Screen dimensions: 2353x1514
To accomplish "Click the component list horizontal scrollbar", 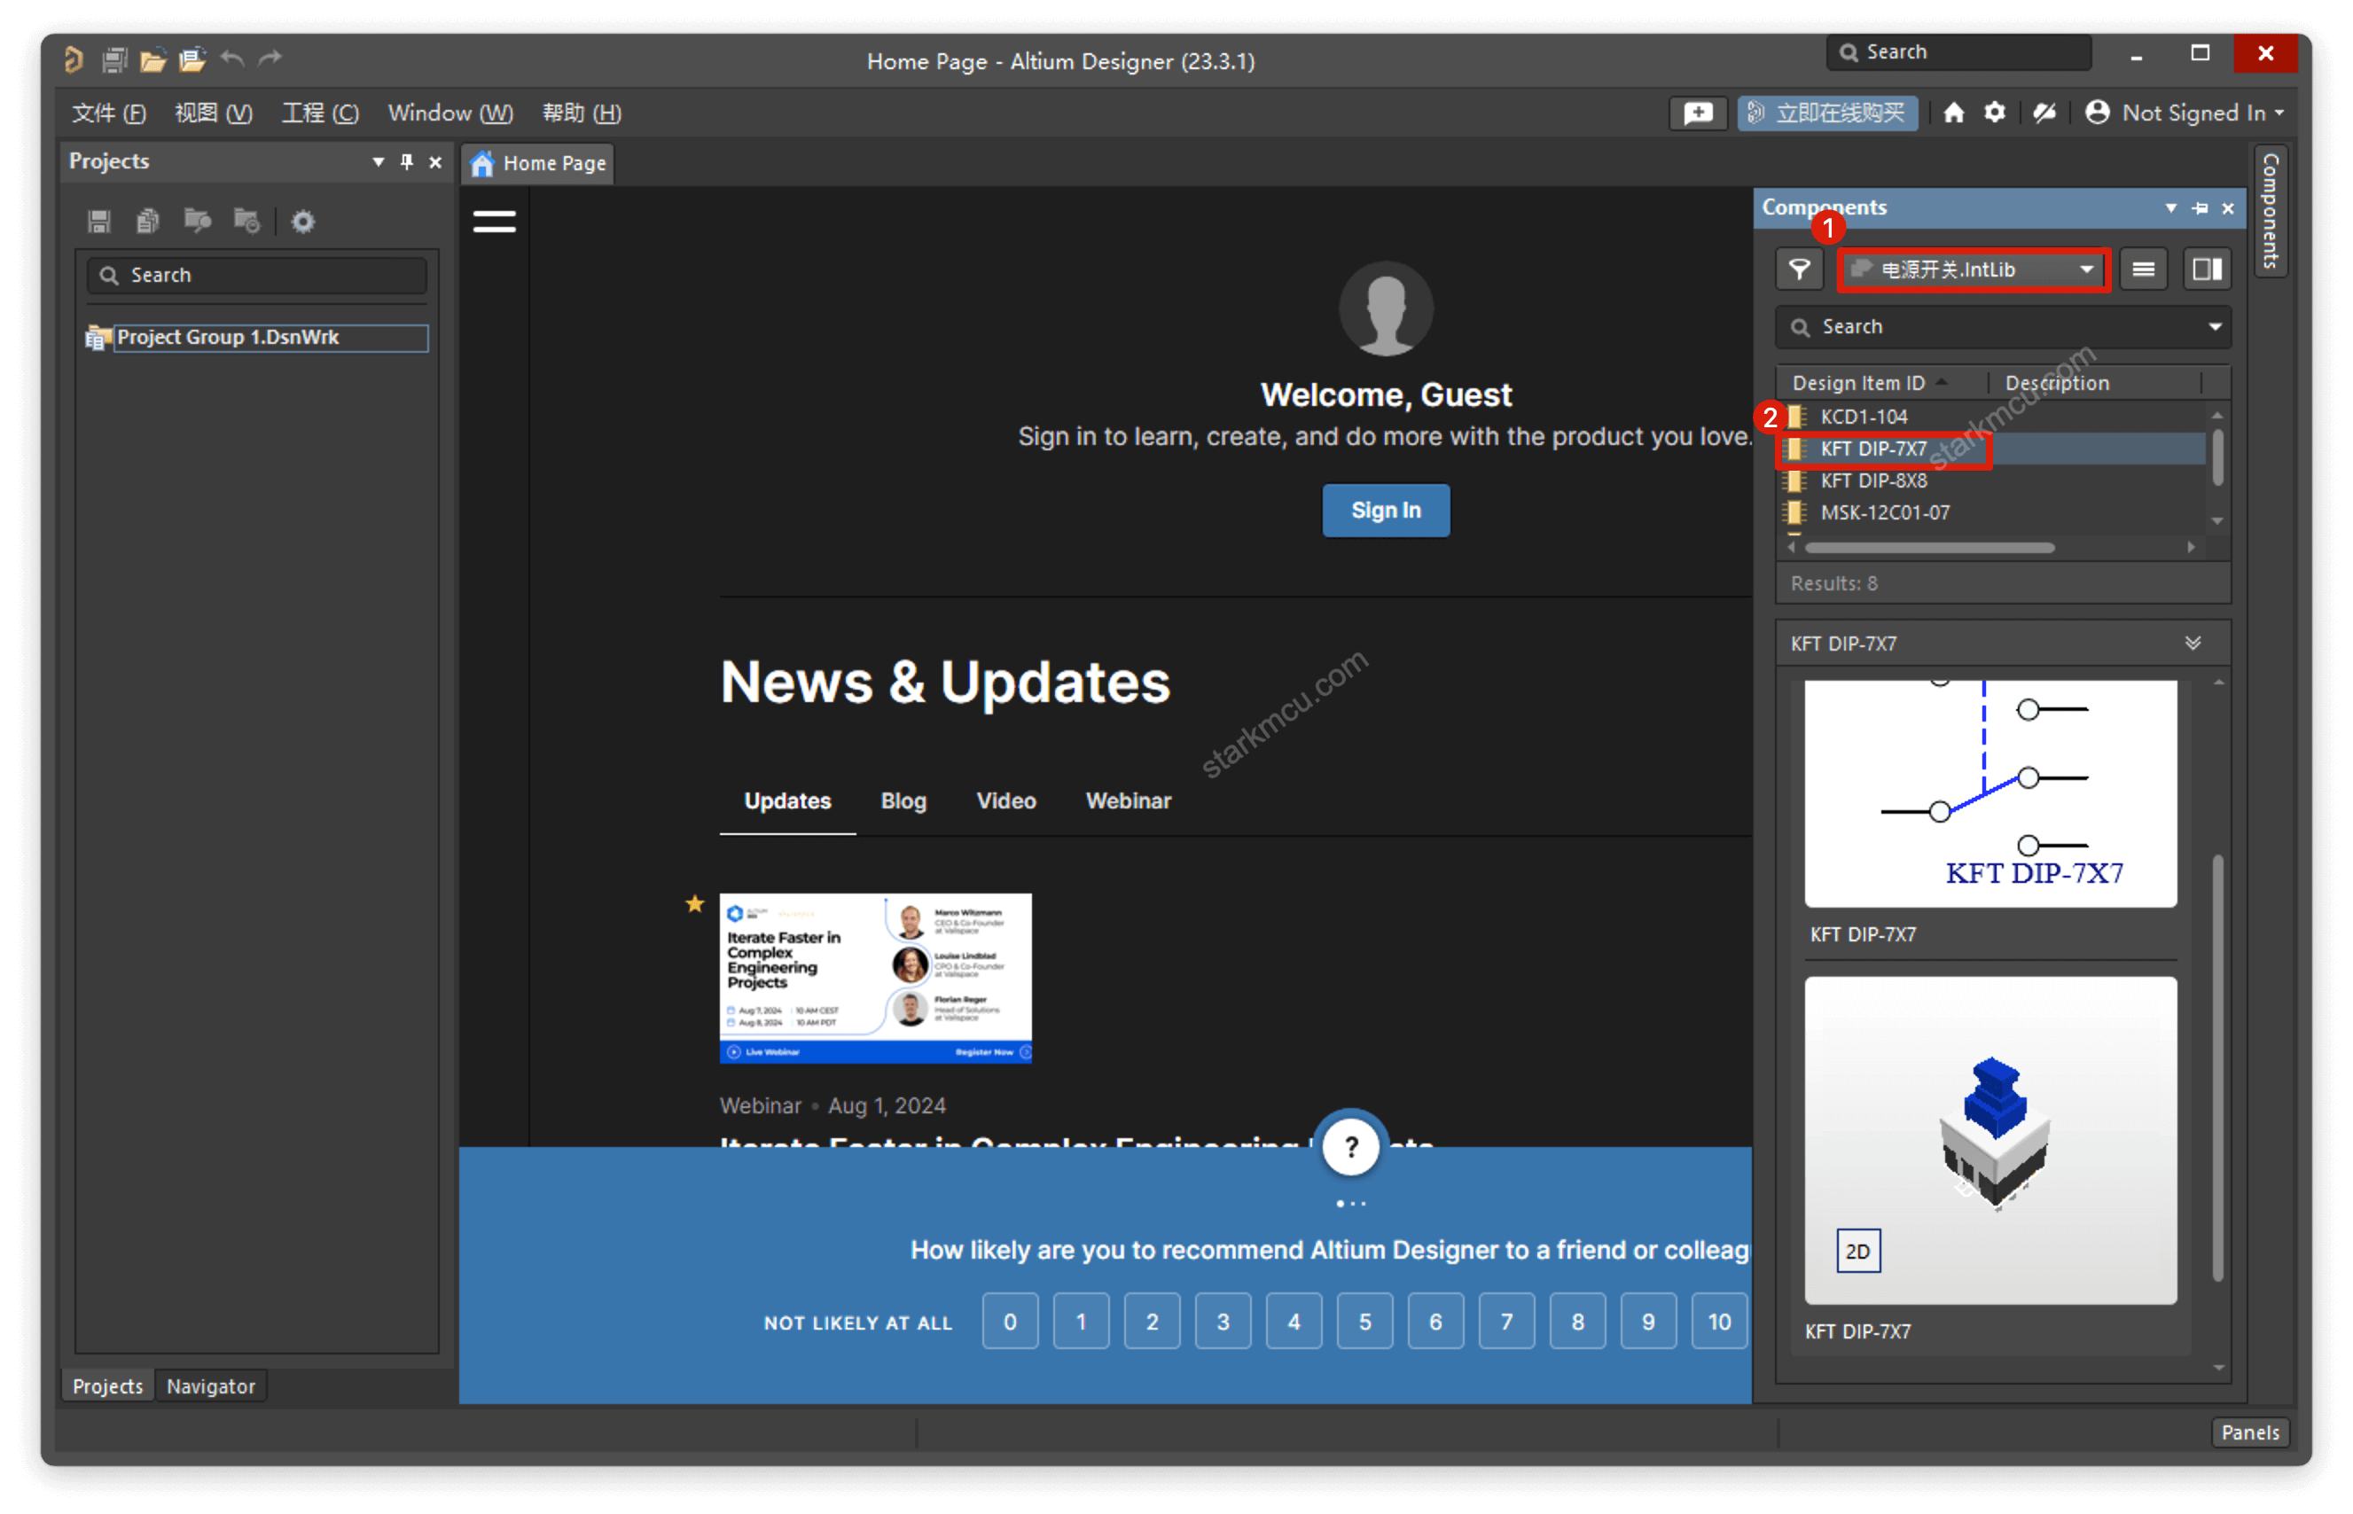I will [1928, 548].
